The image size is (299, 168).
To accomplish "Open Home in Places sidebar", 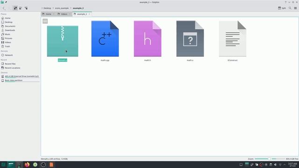I will click(x=20, y=18).
